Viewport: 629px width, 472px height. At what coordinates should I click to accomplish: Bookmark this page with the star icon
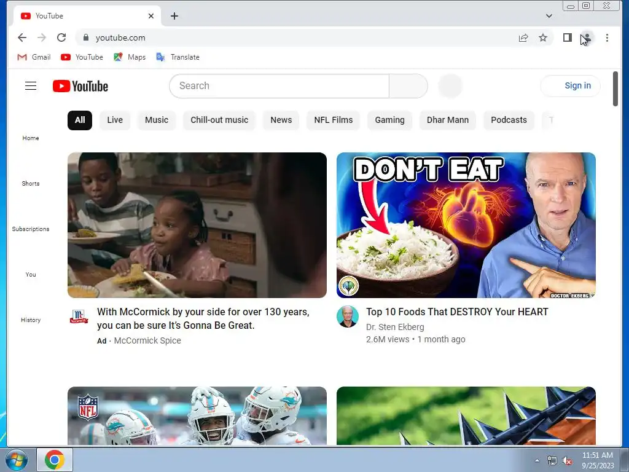tap(543, 37)
